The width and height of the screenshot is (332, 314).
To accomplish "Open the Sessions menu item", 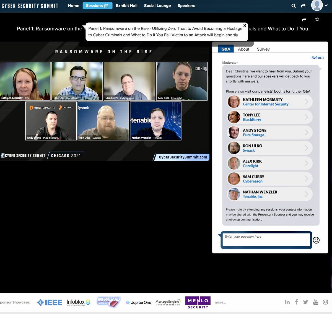I will coord(97,6).
